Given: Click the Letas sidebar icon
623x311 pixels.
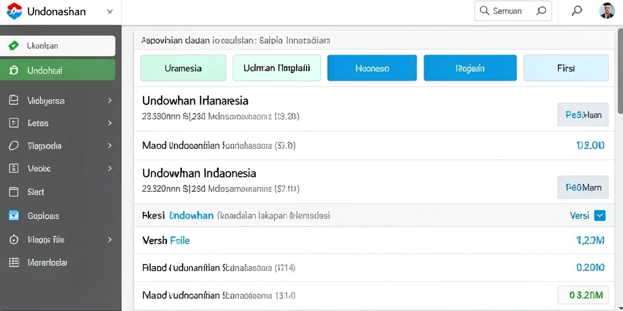Looking at the screenshot, I should pos(13,123).
